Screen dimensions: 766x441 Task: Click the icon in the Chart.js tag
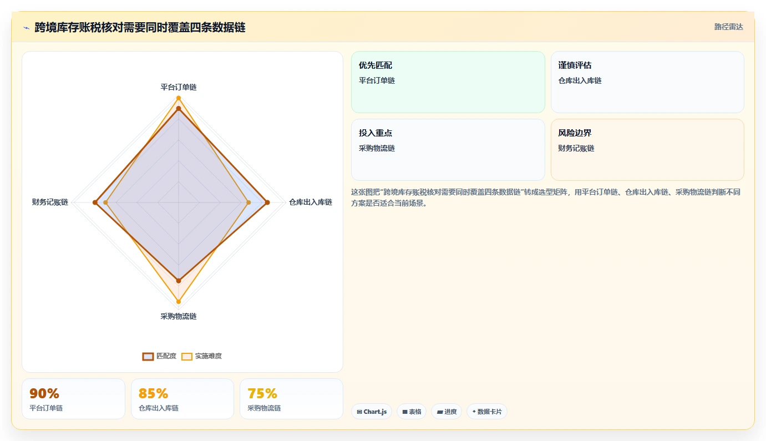[x=359, y=412]
